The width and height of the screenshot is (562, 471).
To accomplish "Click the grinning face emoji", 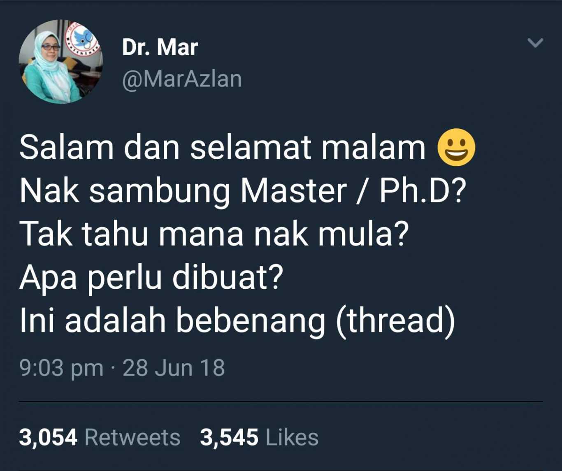I will click(x=456, y=148).
